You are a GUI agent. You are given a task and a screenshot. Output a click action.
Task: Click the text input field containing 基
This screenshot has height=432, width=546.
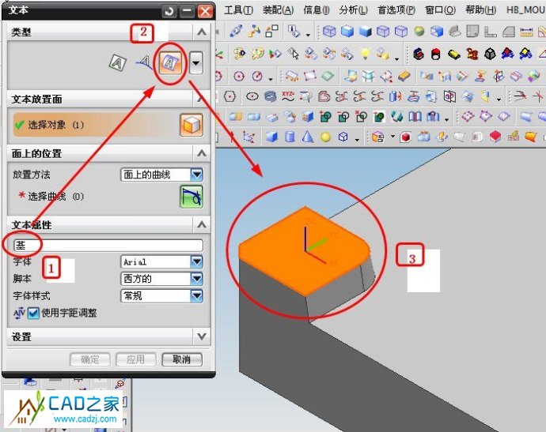(108, 245)
